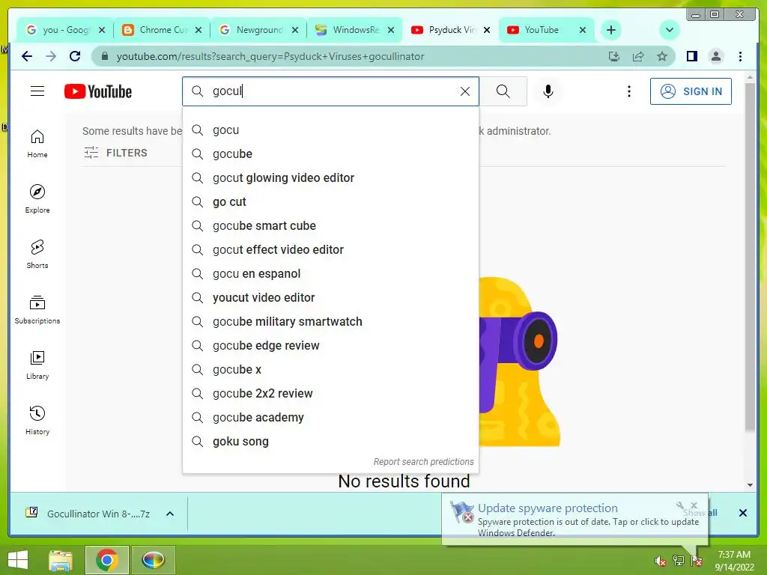
Task: Open Shorts in sidebar
Action: 37,255
